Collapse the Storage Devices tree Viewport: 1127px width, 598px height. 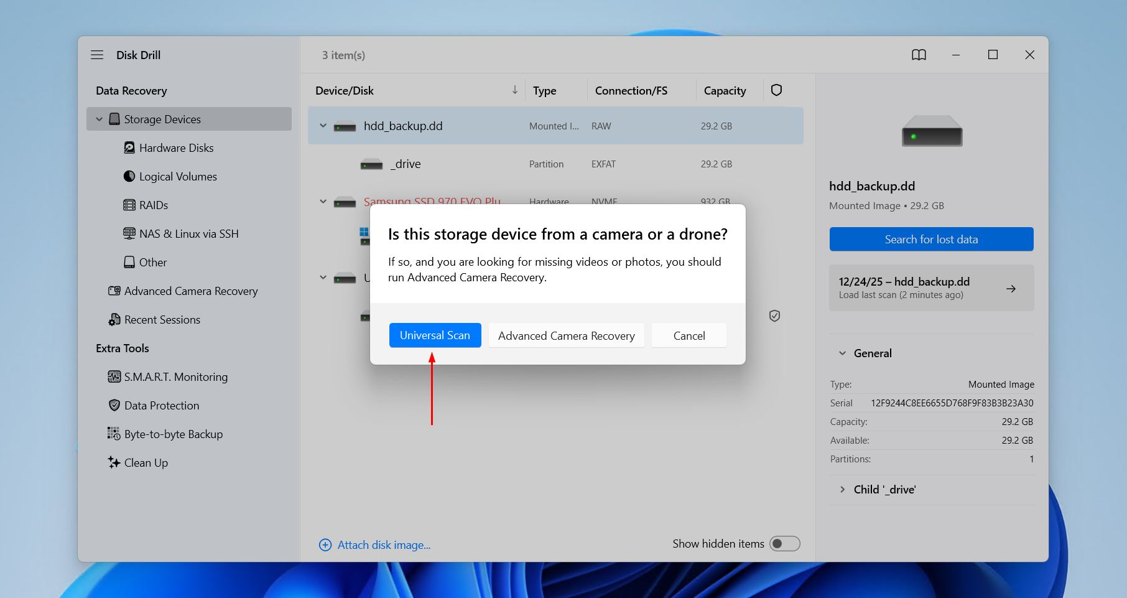click(x=99, y=119)
